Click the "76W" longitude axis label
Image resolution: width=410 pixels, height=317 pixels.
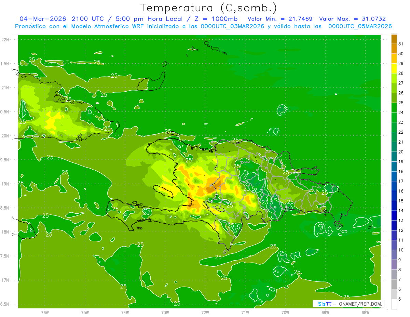tap(45, 313)
